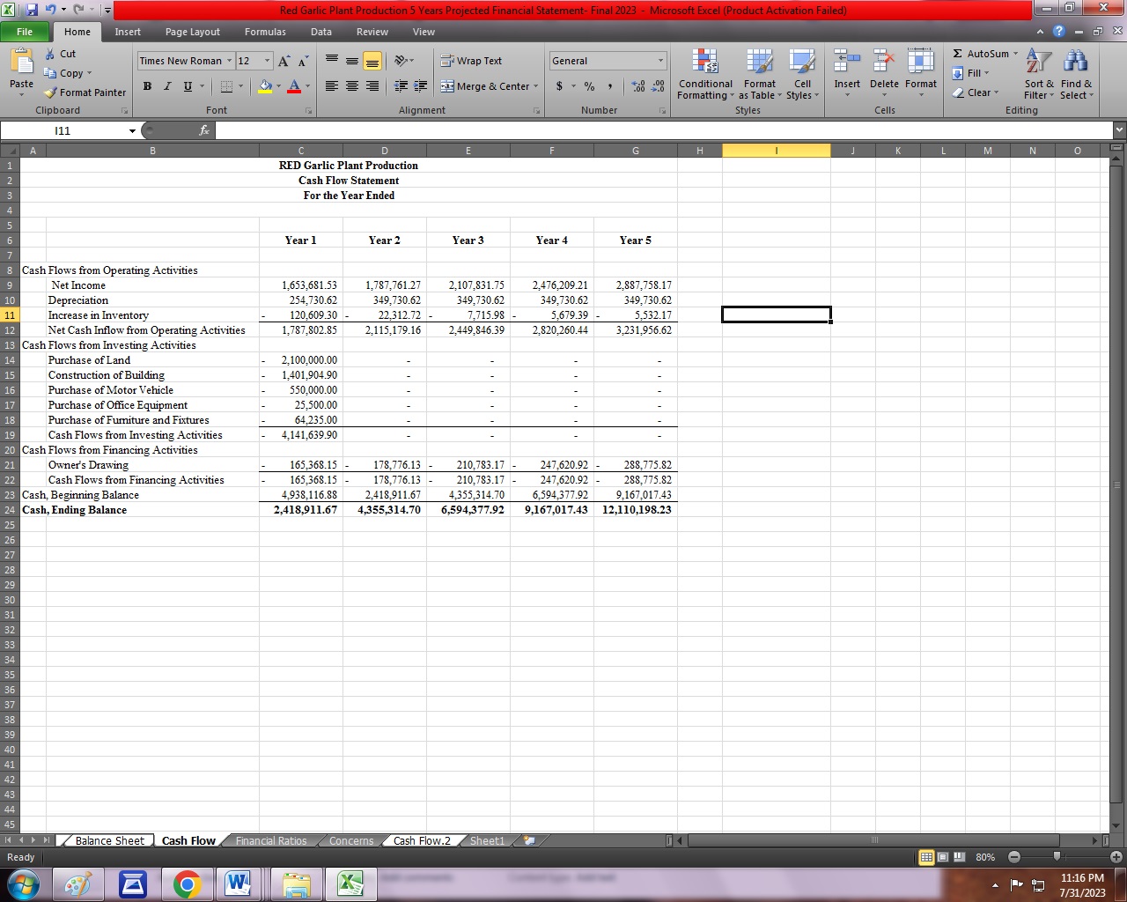Open the font name dropdown

point(229,61)
